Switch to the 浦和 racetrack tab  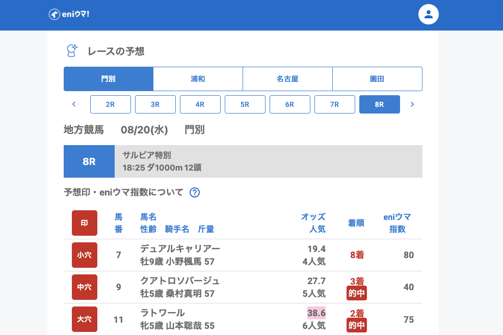pos(198,79)
